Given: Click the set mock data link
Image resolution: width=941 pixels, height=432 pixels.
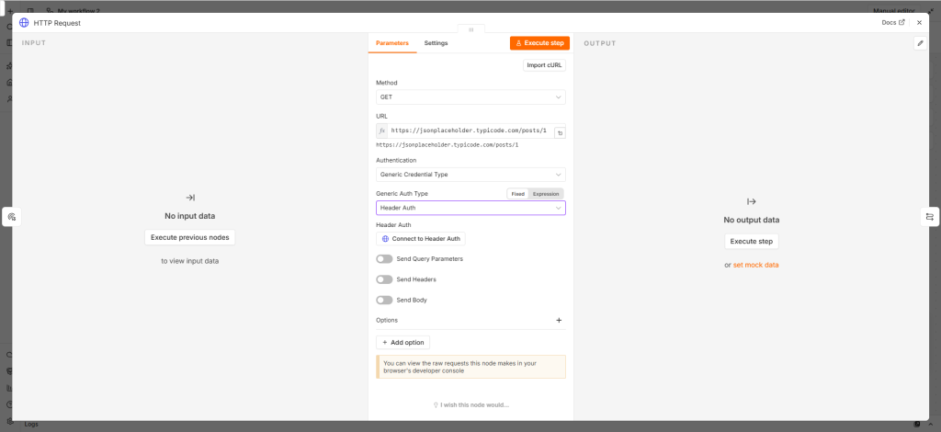Looking at the screenshot, I should pyautogui.click(x=755, y=265).
